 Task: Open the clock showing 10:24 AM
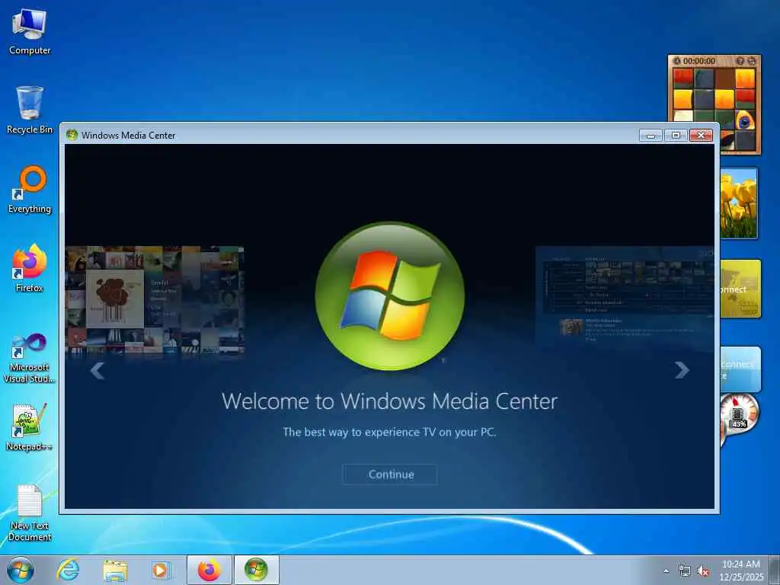[x=741, y=570]
